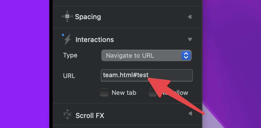Toggle the Nofollow checkbox

point(153,93)
